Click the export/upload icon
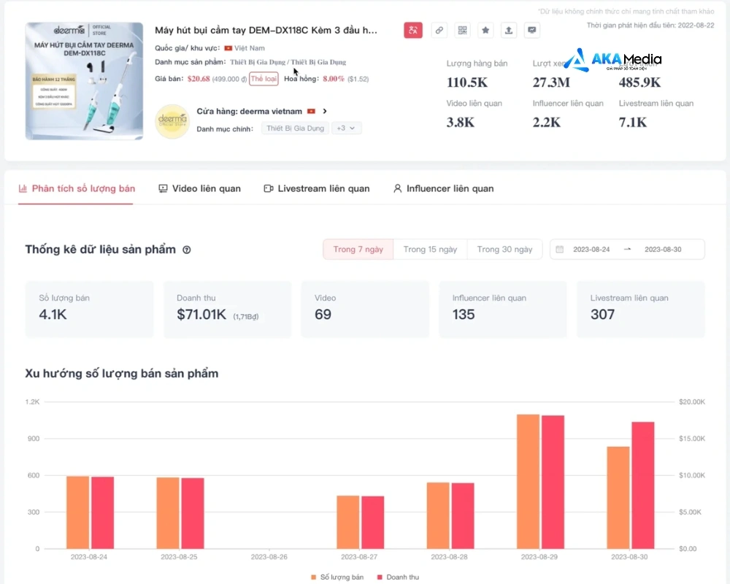This screenshot has width=730, height=584. [509, 31]
